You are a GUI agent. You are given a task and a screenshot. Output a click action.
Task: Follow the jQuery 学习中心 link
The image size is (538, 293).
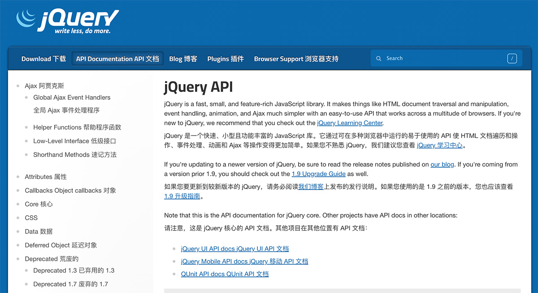pos(440,145)
